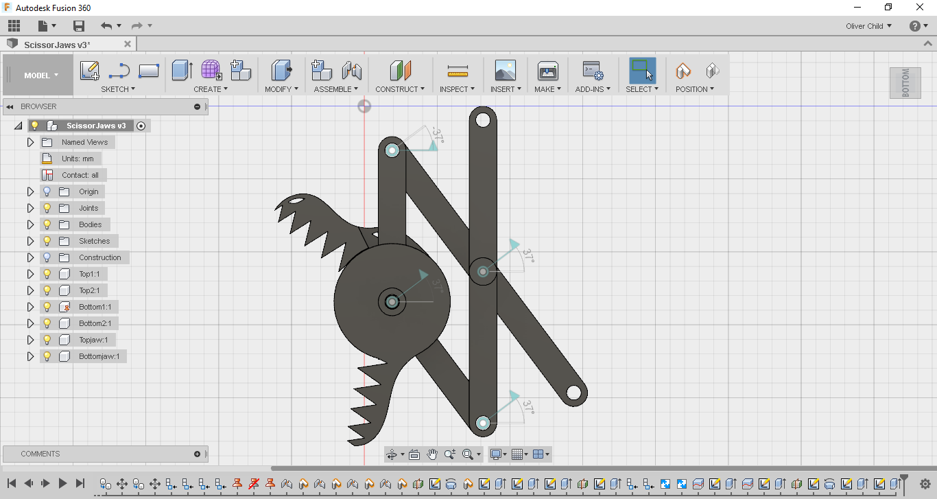Open the Insert panel icon
The width and height of the screenshot is (937, 499).
505,70
